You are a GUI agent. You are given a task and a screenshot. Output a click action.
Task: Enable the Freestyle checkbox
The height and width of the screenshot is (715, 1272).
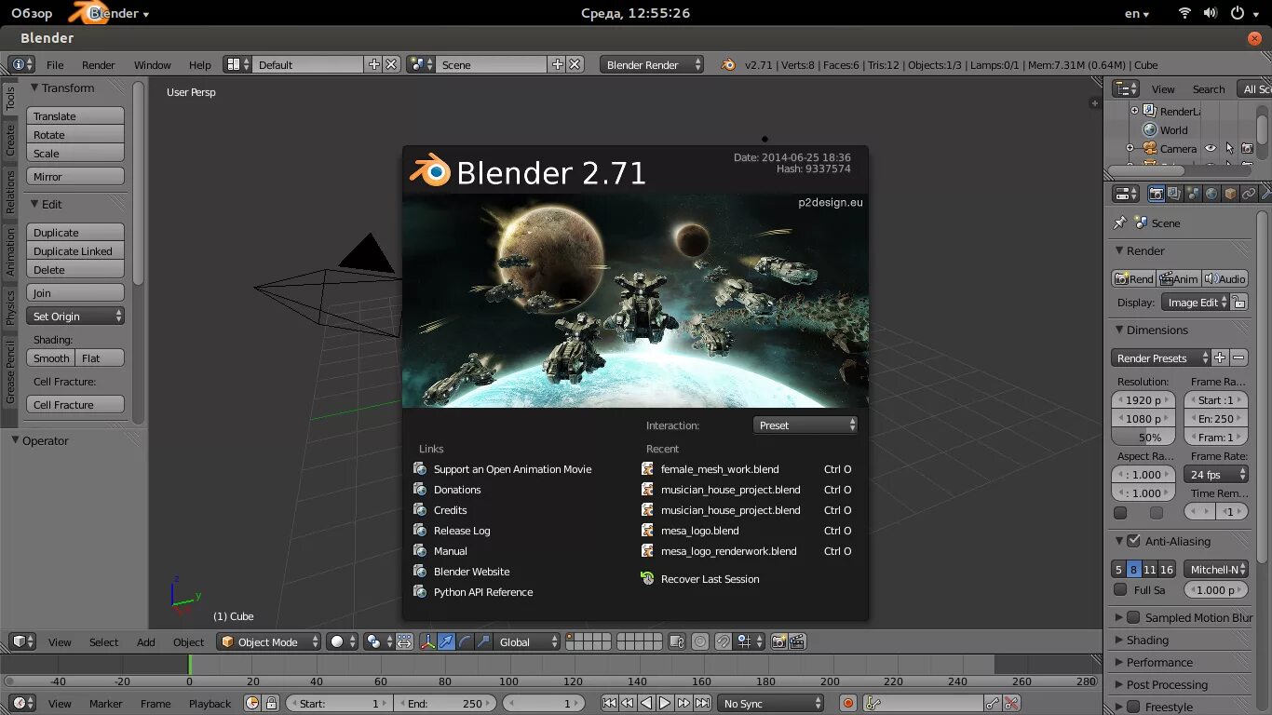pos(1133,707)
